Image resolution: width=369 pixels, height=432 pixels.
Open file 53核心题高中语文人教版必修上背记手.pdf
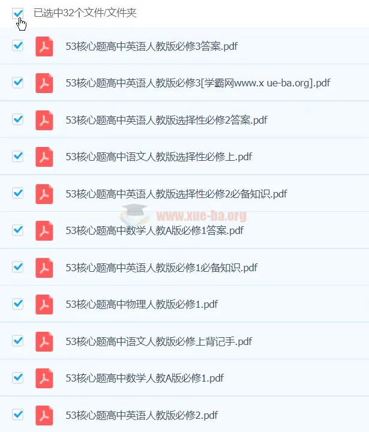(x=159, y=341)
